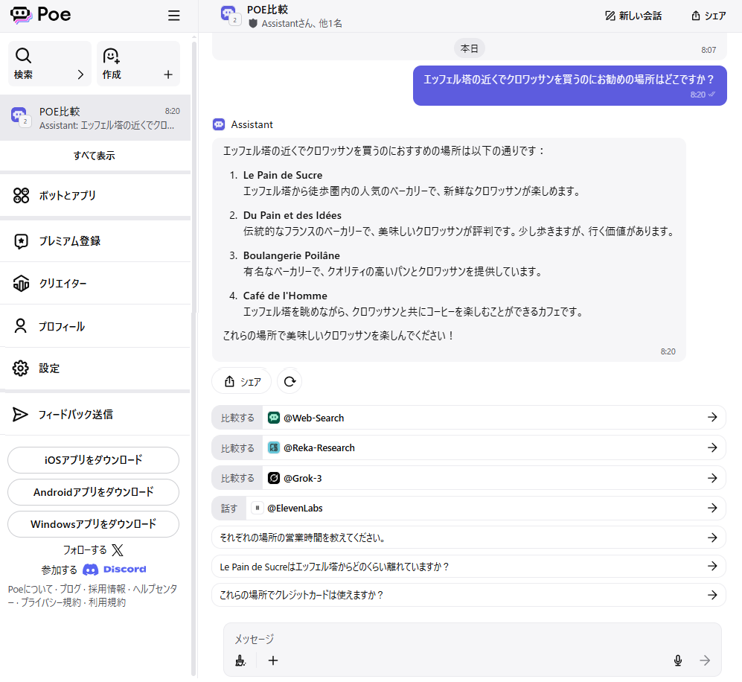Image resolution: width=742 pixels, height=682 pixels.
Task: Select suggestion about Le Pain de Sucre distance
Action: (x=468, y=567)
